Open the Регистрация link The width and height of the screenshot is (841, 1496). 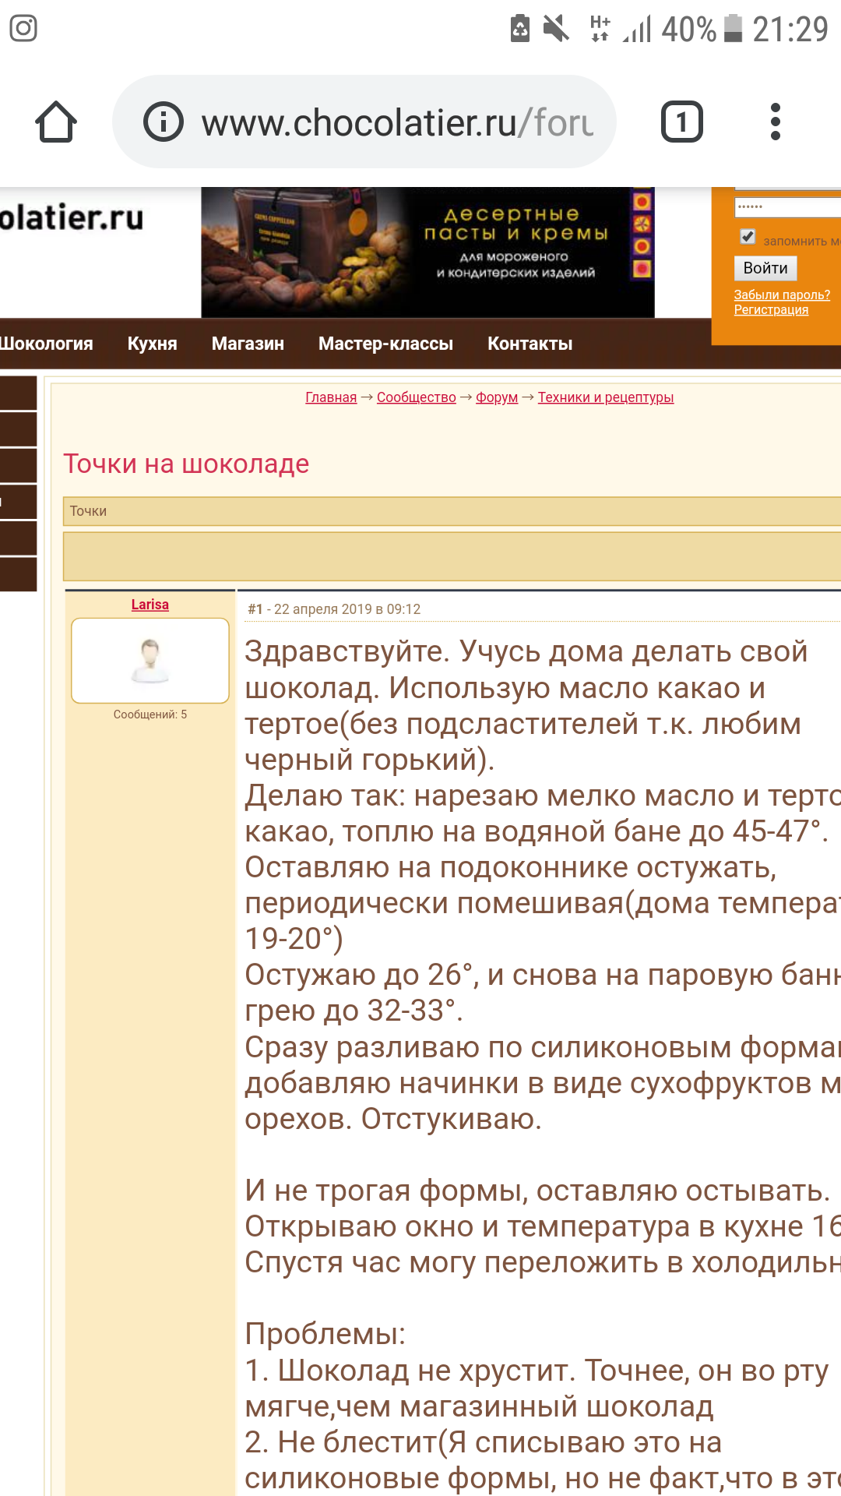[x=771, y=310]
